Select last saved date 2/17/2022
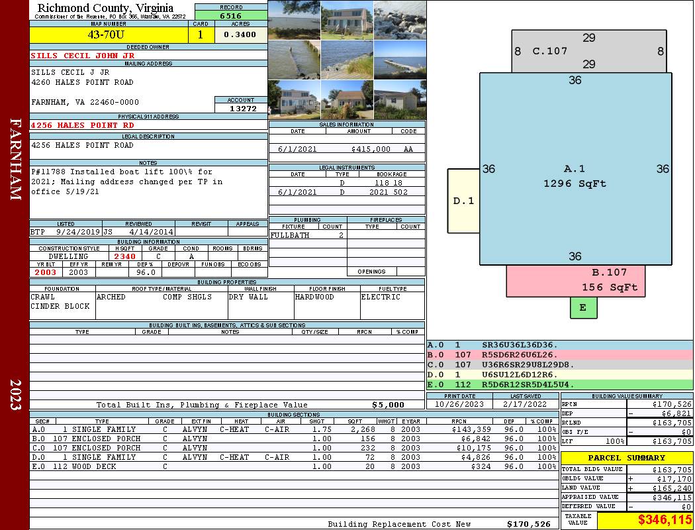 (526, 405)
